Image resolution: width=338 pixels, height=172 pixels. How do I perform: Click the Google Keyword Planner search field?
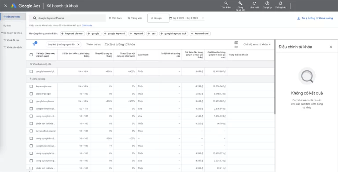click(x=67, y=18)
